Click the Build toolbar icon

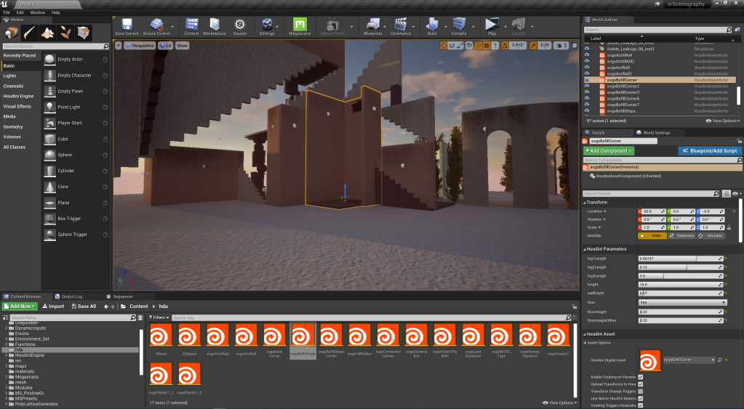pyautogui.click(x=432, y=25)
